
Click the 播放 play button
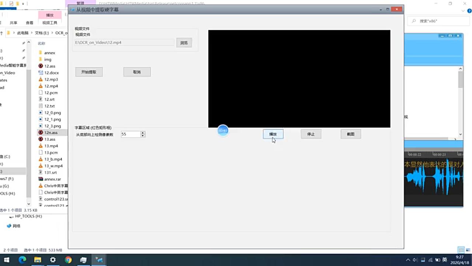[x=273, y=134]
